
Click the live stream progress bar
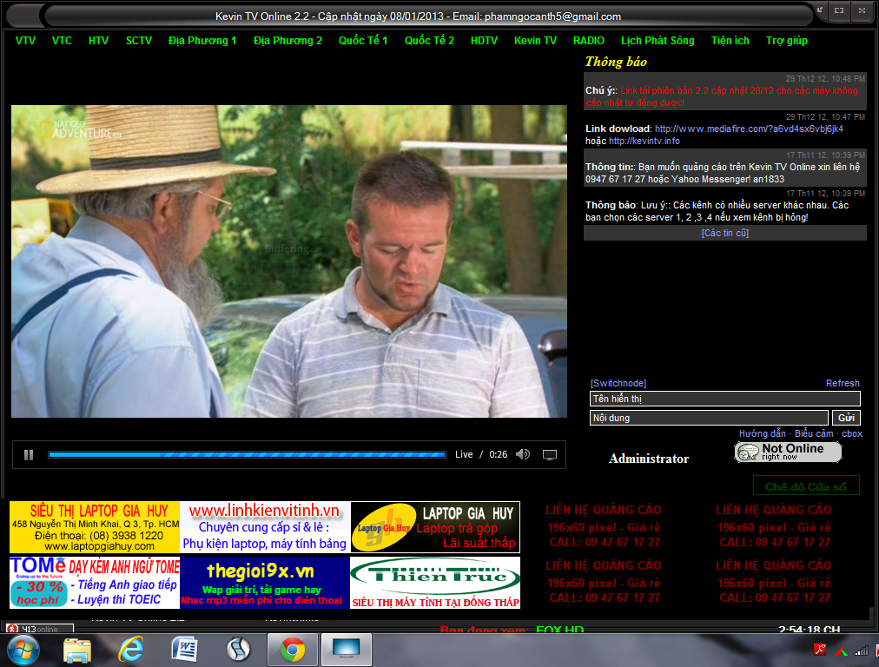[x=247, y=454]
